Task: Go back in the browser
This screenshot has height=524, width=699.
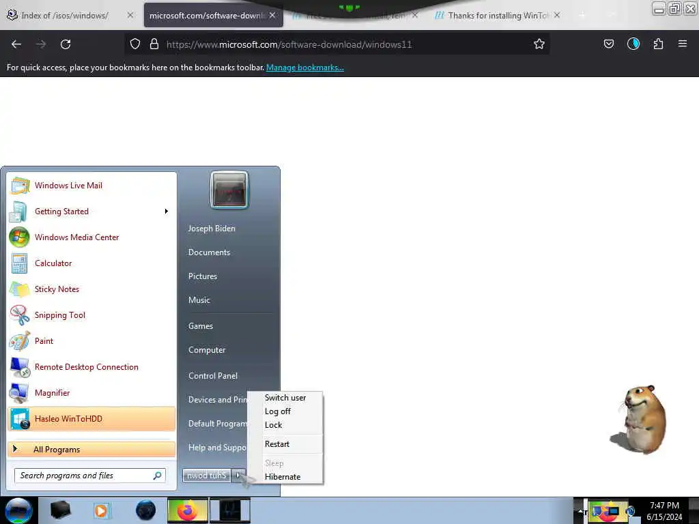Action: tap(16, 44)
